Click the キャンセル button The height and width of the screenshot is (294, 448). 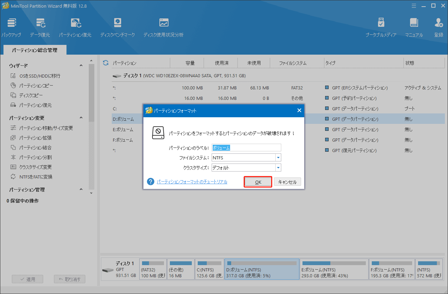click(287, 182)
